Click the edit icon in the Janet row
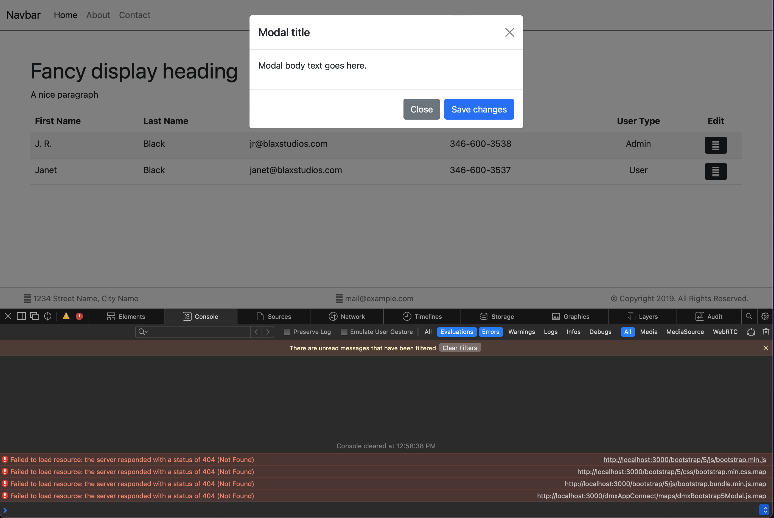Screen dimensions: 774x518 pyautogui.click(x=716, y=171)
